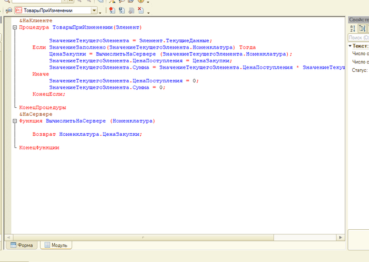Click the document icon with red cross
Image resolution: width=369 pixels, height=262 pixels.
coord(140,11)
